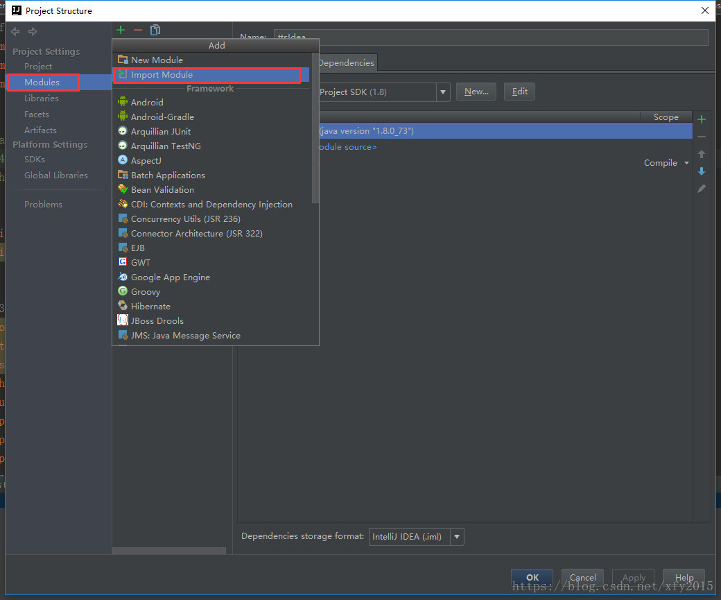Open Artifacts settings
Viewport: 721px width, 600px height.
click(40, 130)
